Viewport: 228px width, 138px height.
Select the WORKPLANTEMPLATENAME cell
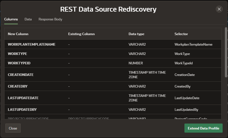click(32, 44)
